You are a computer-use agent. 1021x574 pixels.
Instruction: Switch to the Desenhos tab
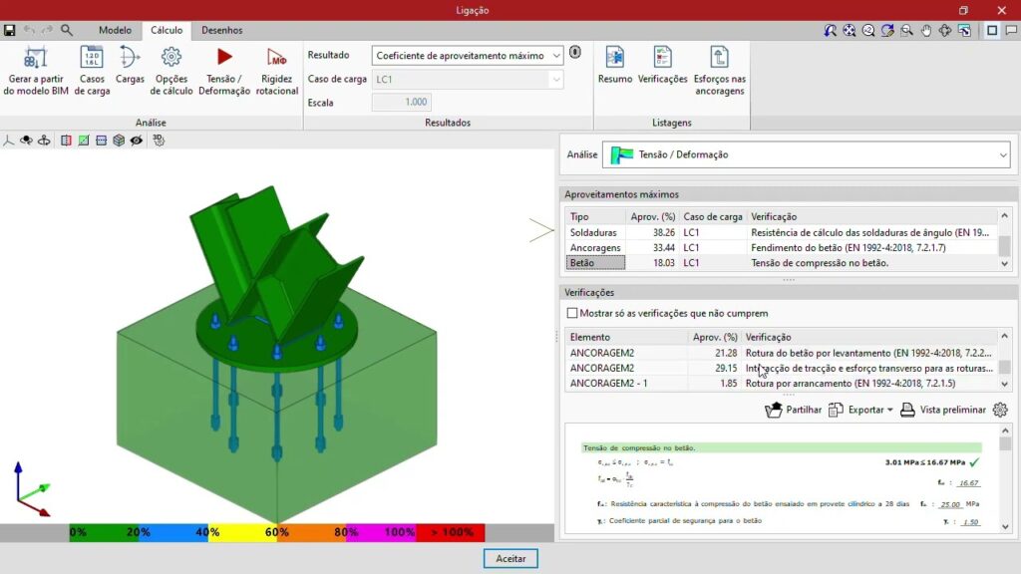point(221,31)
